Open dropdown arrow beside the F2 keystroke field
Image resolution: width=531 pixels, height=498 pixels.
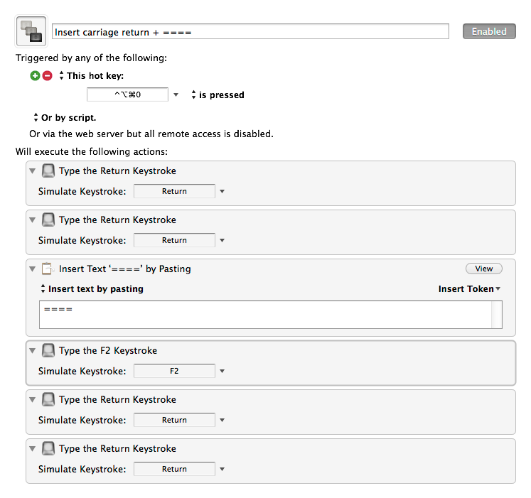point(222,371)
